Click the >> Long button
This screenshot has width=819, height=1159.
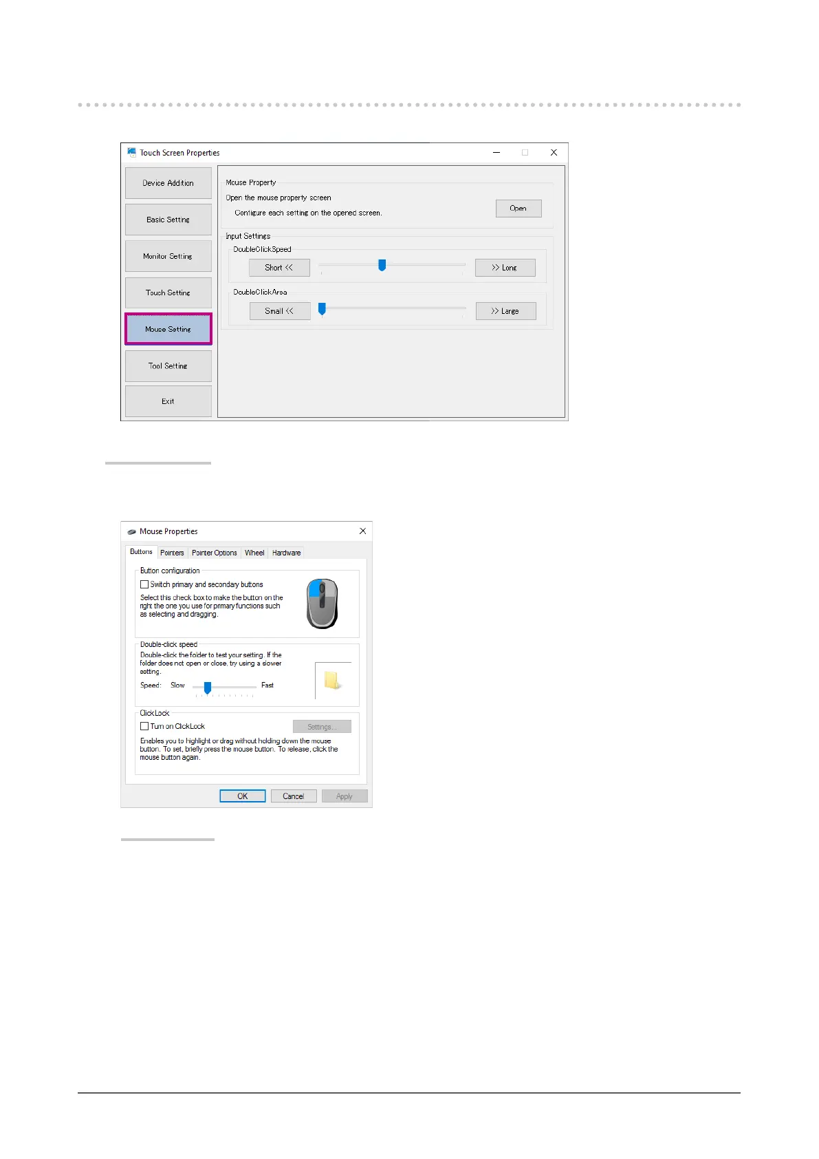click(x=505, y=268)
